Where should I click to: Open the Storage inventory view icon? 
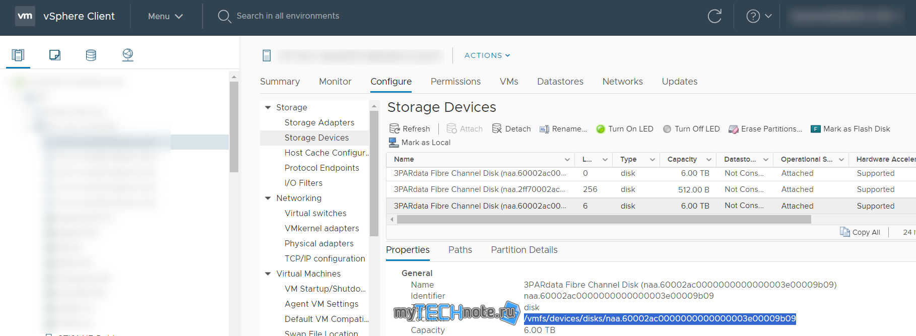point(91,55)
